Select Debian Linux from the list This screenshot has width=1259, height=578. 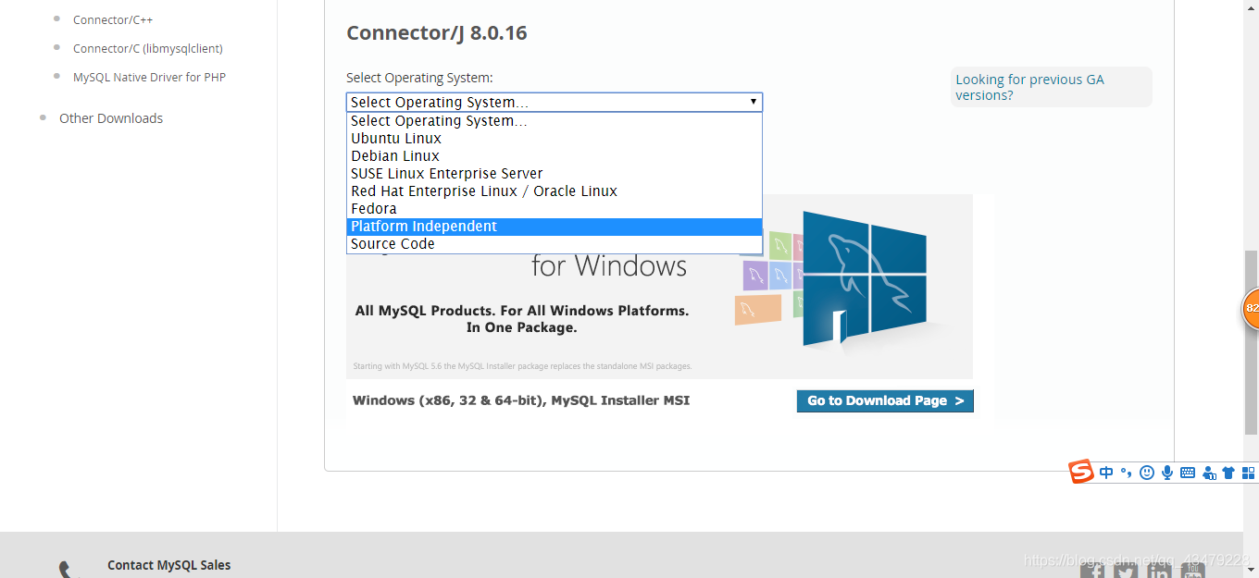click(555, 156)
